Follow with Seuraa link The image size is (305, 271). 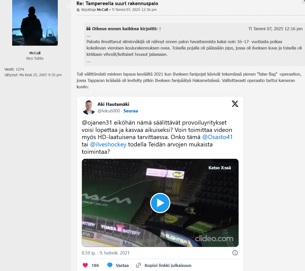click(x=131, y=111)
